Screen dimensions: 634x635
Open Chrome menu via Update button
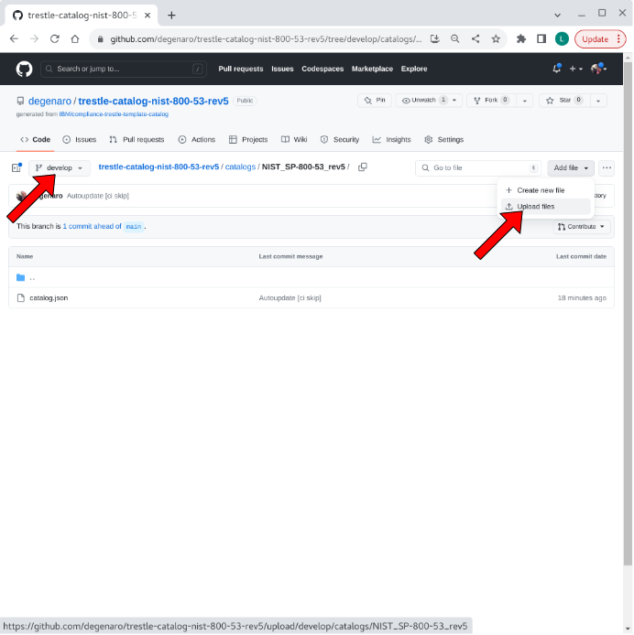600,38
